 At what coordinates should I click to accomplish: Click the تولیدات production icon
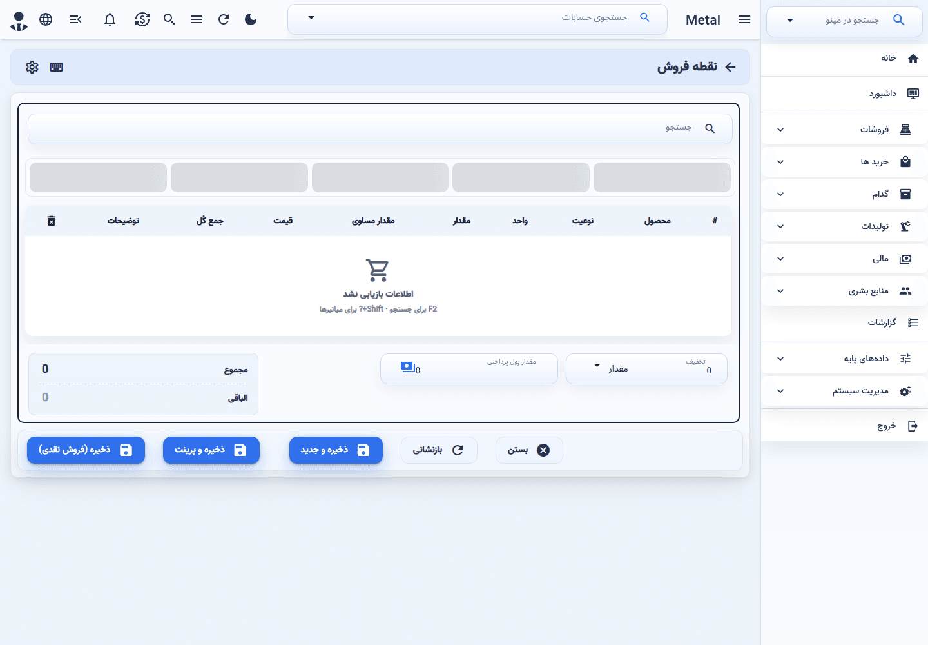coord(905,226)
